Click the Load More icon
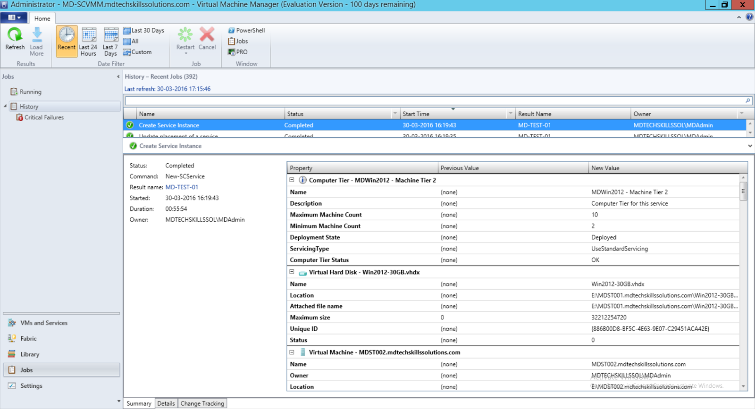This screenshot has width=755, height=409. click(36, 41)
